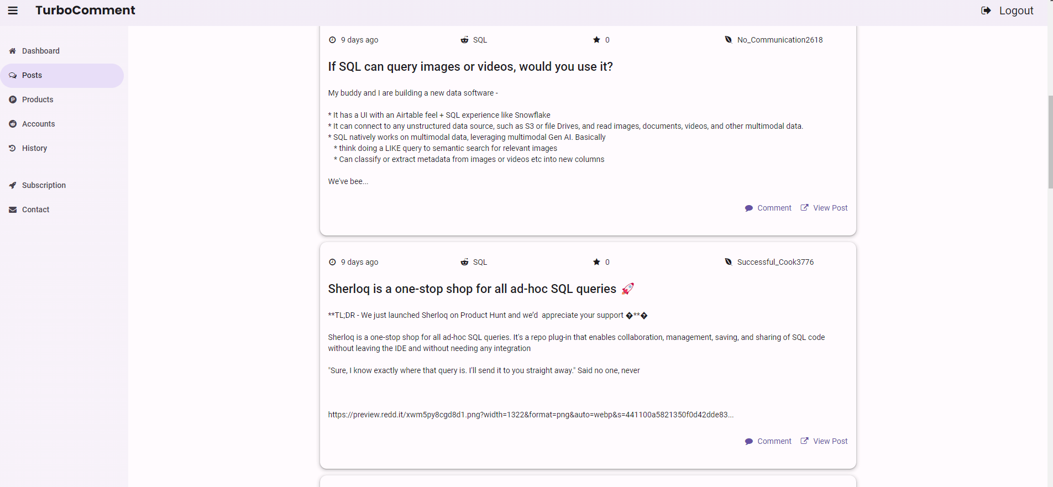The image size is (1053, 487).
Task: View Post for Sherloq launch
Action: [x=824, y=441]
